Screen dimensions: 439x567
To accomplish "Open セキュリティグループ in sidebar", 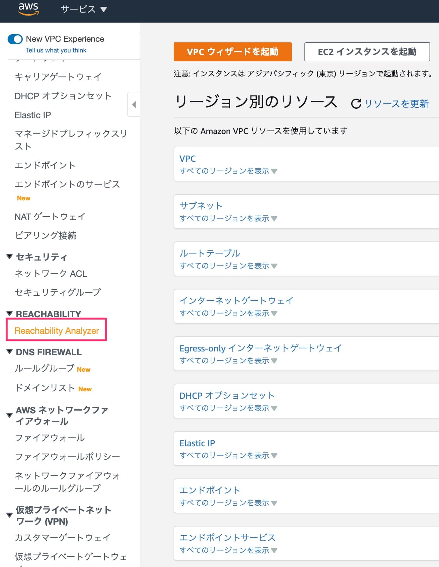I will tap(57, 292).
